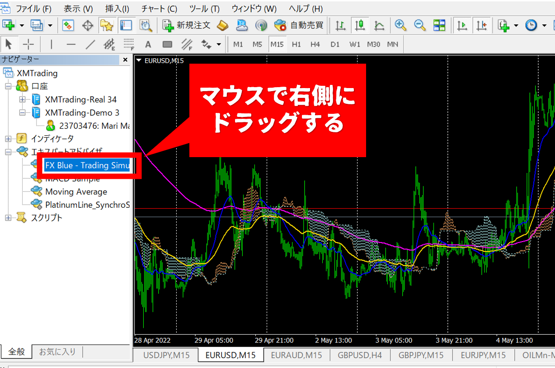Open the indicators list dropdown arrow
This screenshot has height=368, width=555.
coord(516,25)
